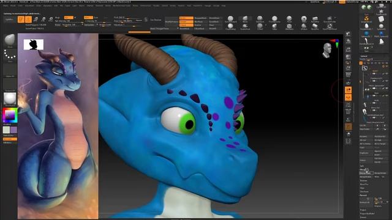Click the silhouette thumbnail preview

coord(34,45)
